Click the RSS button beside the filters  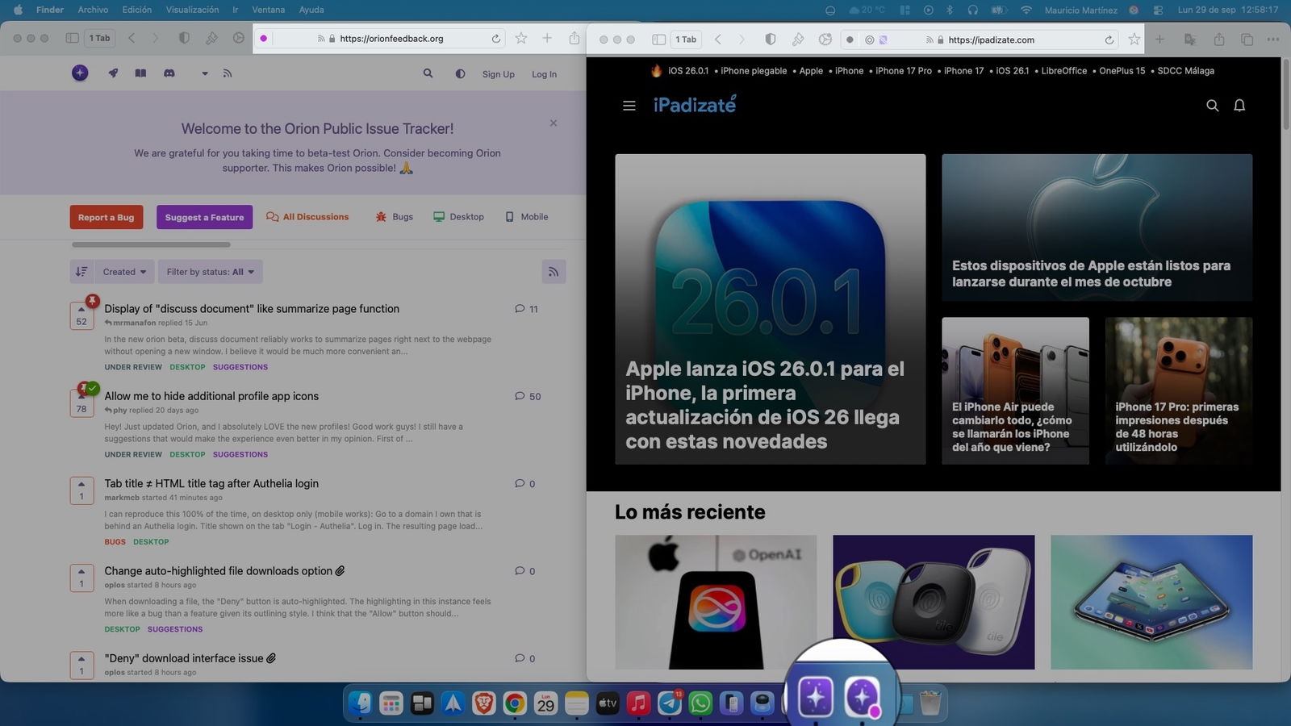tap(554, 272)
